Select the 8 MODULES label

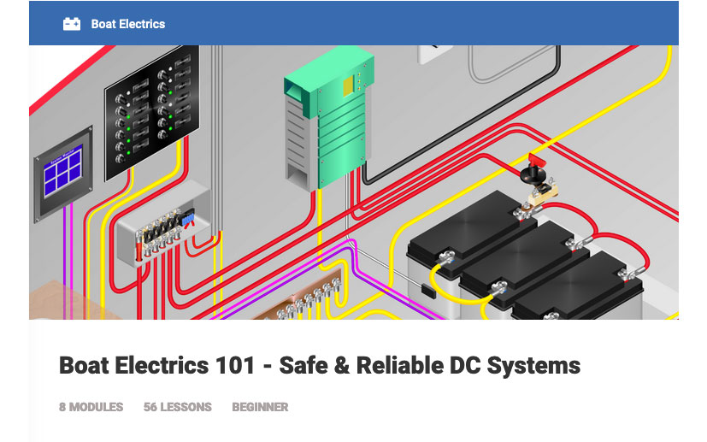coord(91,407)
